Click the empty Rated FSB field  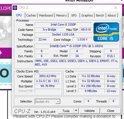click(48, 91)
